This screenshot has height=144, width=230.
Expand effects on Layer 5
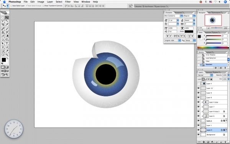tap(227, 130)
